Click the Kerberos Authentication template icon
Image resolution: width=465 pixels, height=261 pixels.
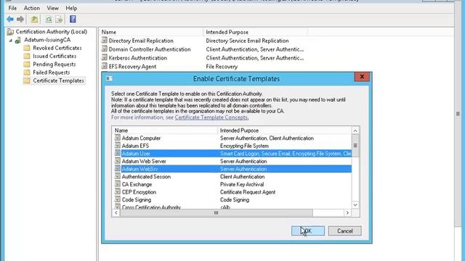pos(104,57)
